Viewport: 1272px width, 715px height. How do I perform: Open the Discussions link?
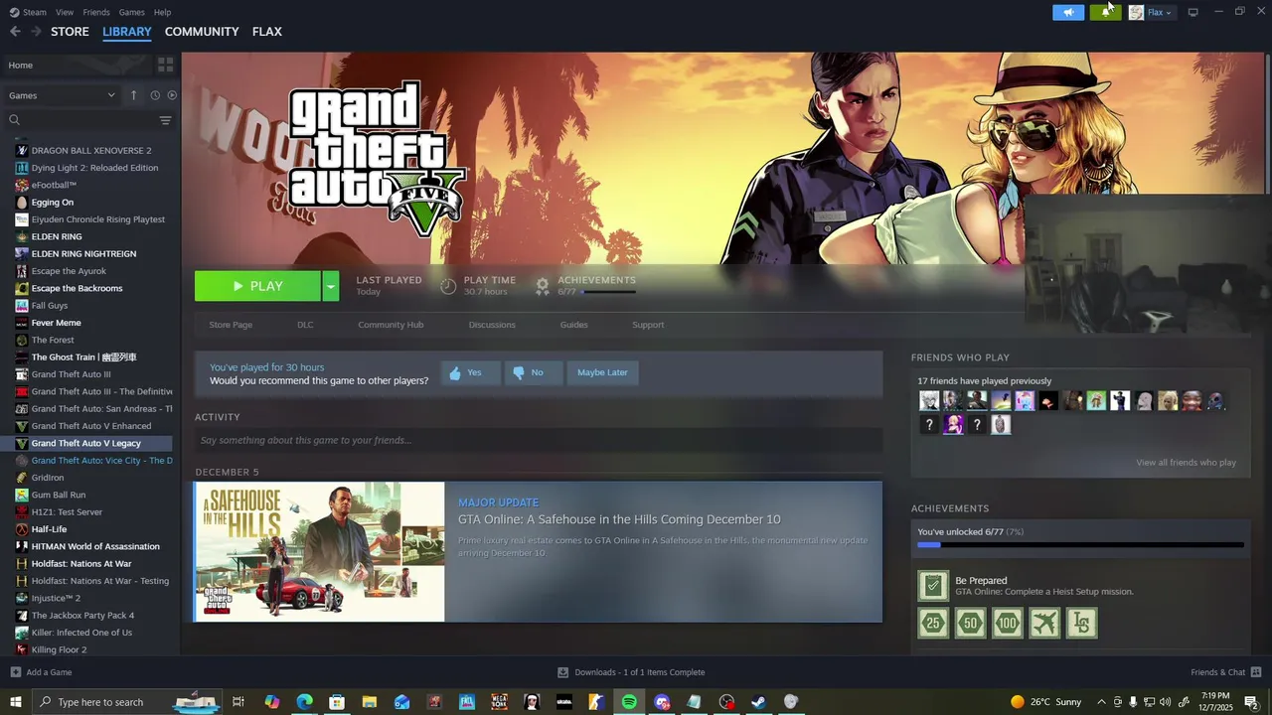(492, 325)
